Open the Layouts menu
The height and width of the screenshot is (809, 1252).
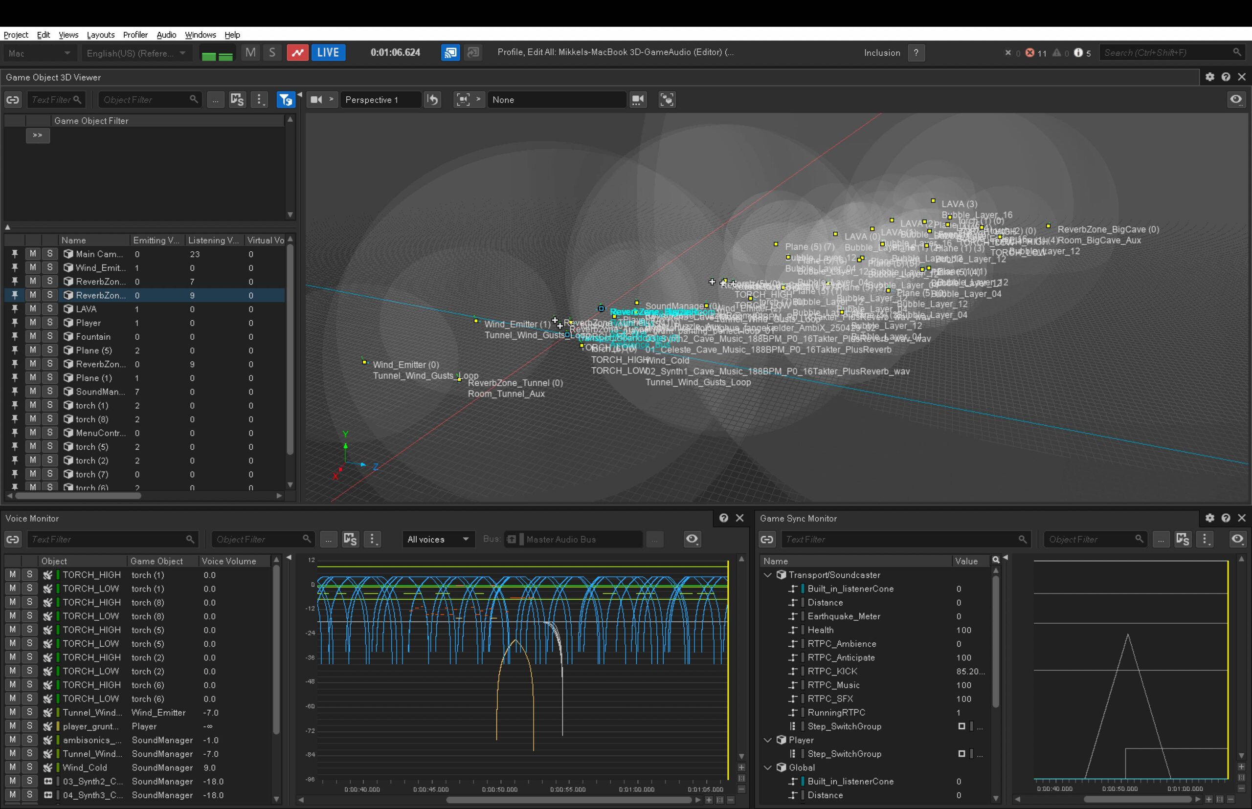tap(100, 35)
